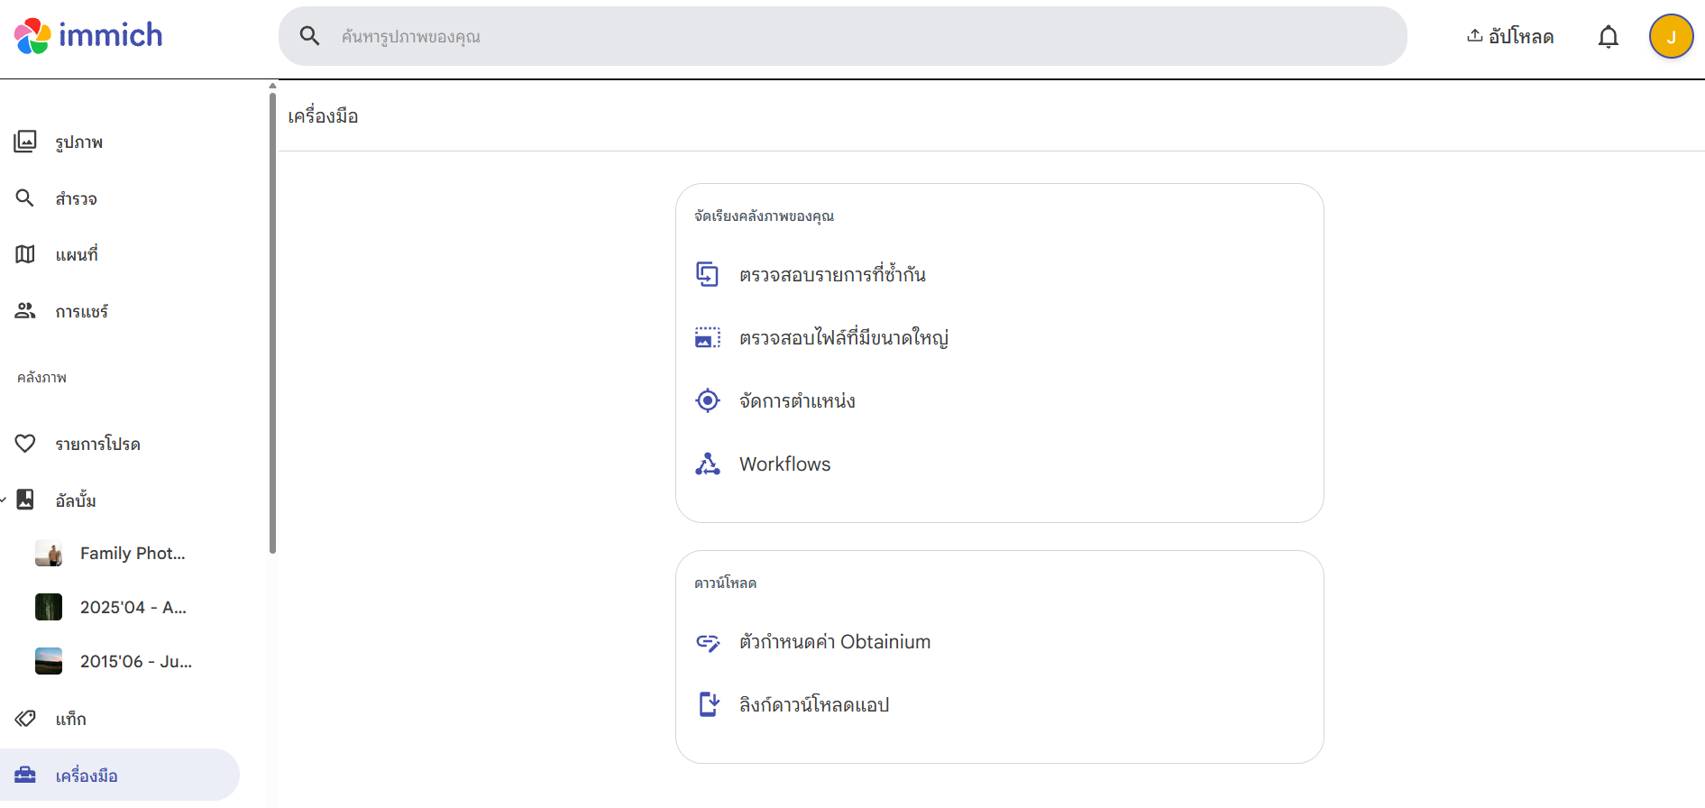Click the อัปโหลด upload button
The image size is (1705, 808).
click(1510, 36)
